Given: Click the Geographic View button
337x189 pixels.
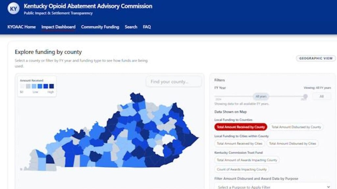Looking at the screenshot, I should point(316,58).
